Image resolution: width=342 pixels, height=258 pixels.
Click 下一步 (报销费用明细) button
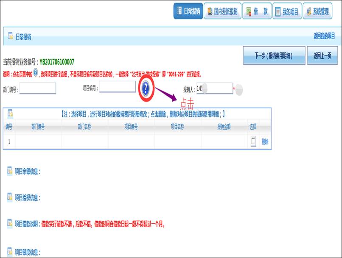pyautogui.click(x=274, y=55)
